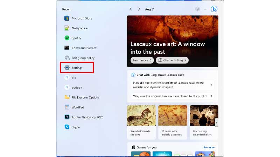Viewport: 280px width, 157px height.
Task: Select 'Adobe Photoshop 2020' label
Action: (x=87, y=117)
